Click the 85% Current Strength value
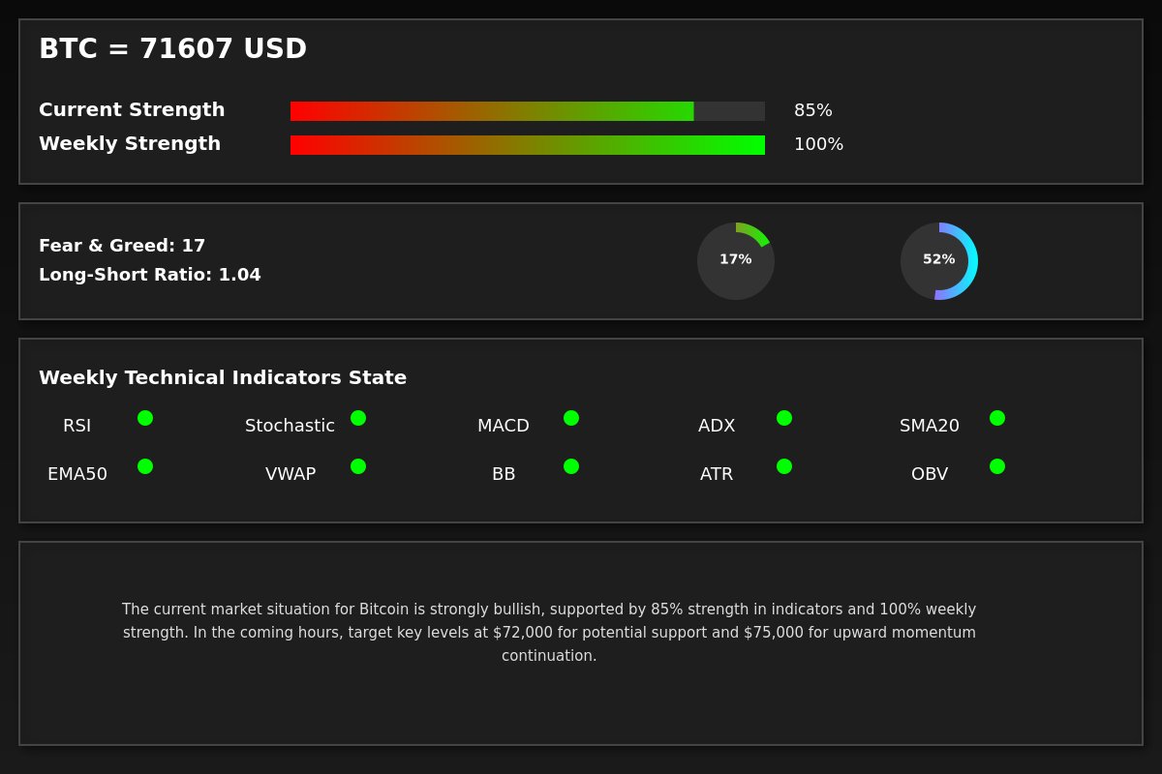1162x774 pixels. coord(813,111)
